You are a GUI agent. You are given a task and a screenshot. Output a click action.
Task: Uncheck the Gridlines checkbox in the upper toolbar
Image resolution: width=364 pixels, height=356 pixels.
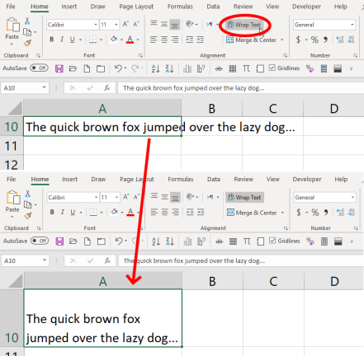point(272,68)
